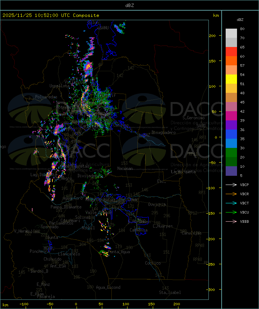
Task: Click the Pampa_Diamante place label
Action: pyautogui.click(x=66, y=207)
